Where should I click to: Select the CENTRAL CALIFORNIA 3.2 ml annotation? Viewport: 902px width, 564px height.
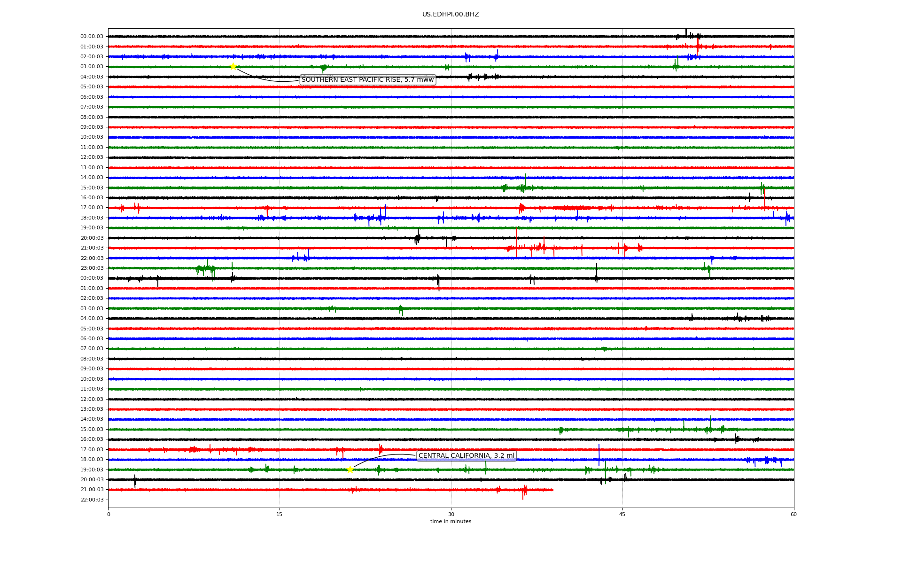(x=467, y=456)
